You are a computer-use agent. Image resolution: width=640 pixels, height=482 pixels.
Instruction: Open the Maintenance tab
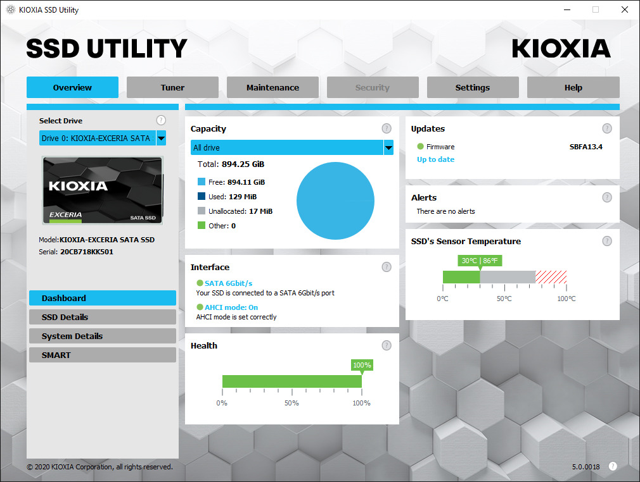(x=272, y=87)
